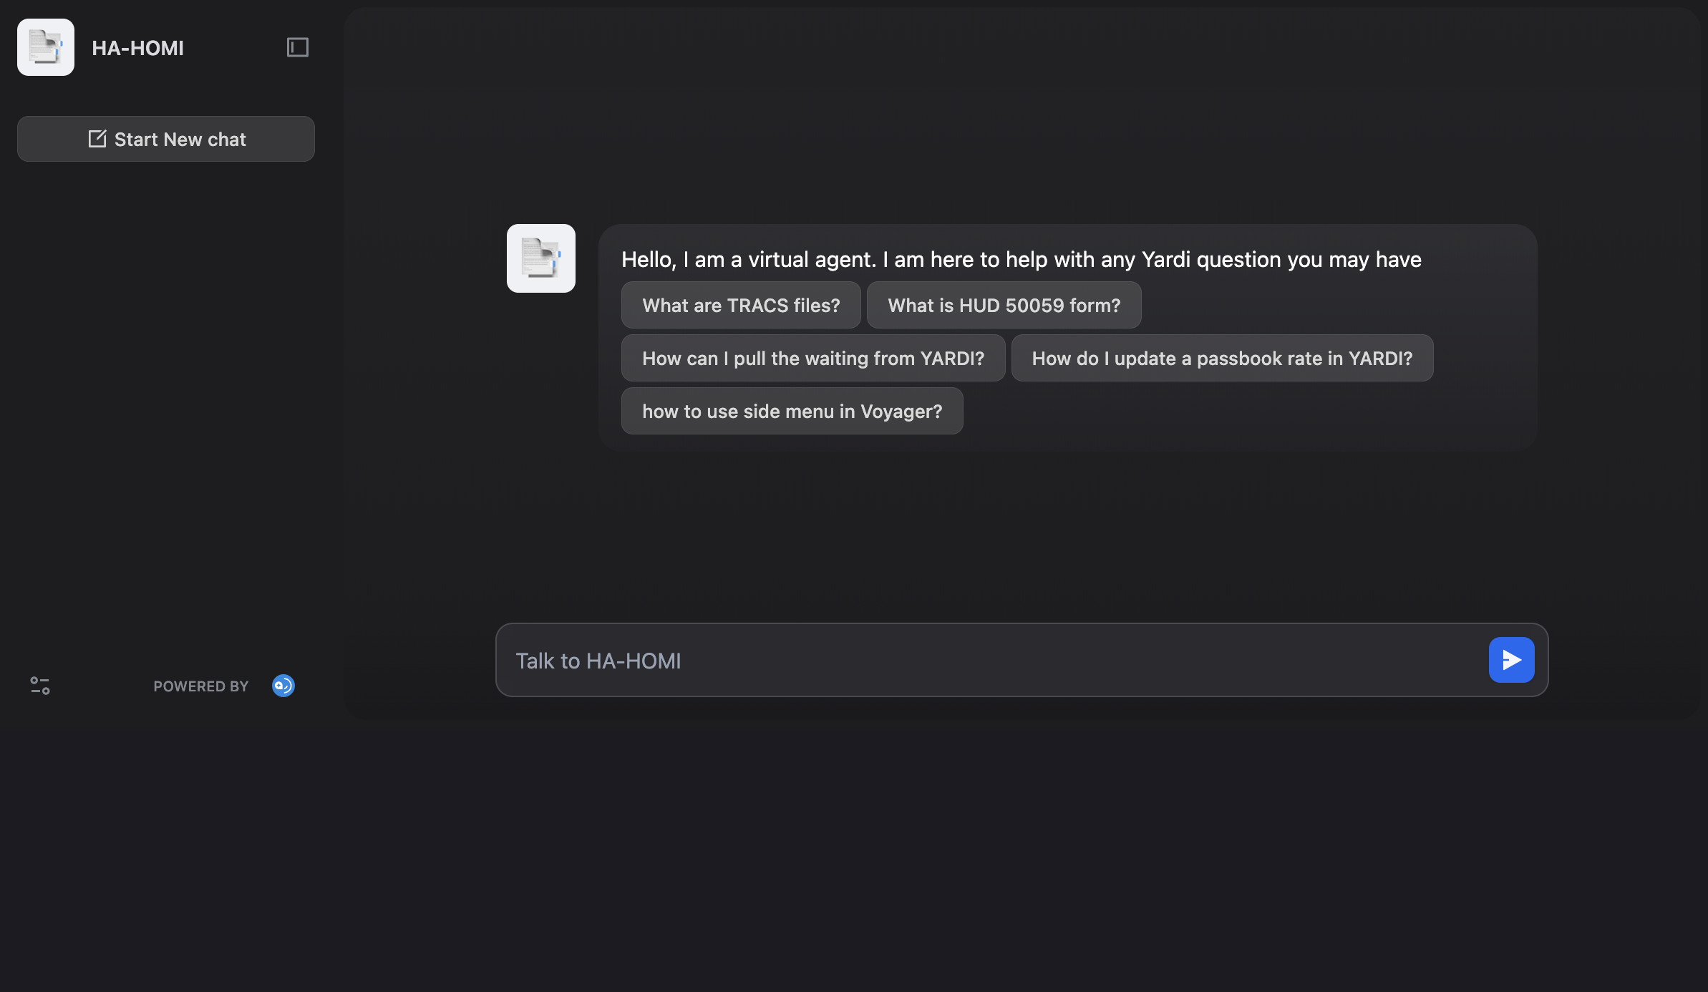Select "how to use side menu in Voyager?" chip

tap(792, 412)
